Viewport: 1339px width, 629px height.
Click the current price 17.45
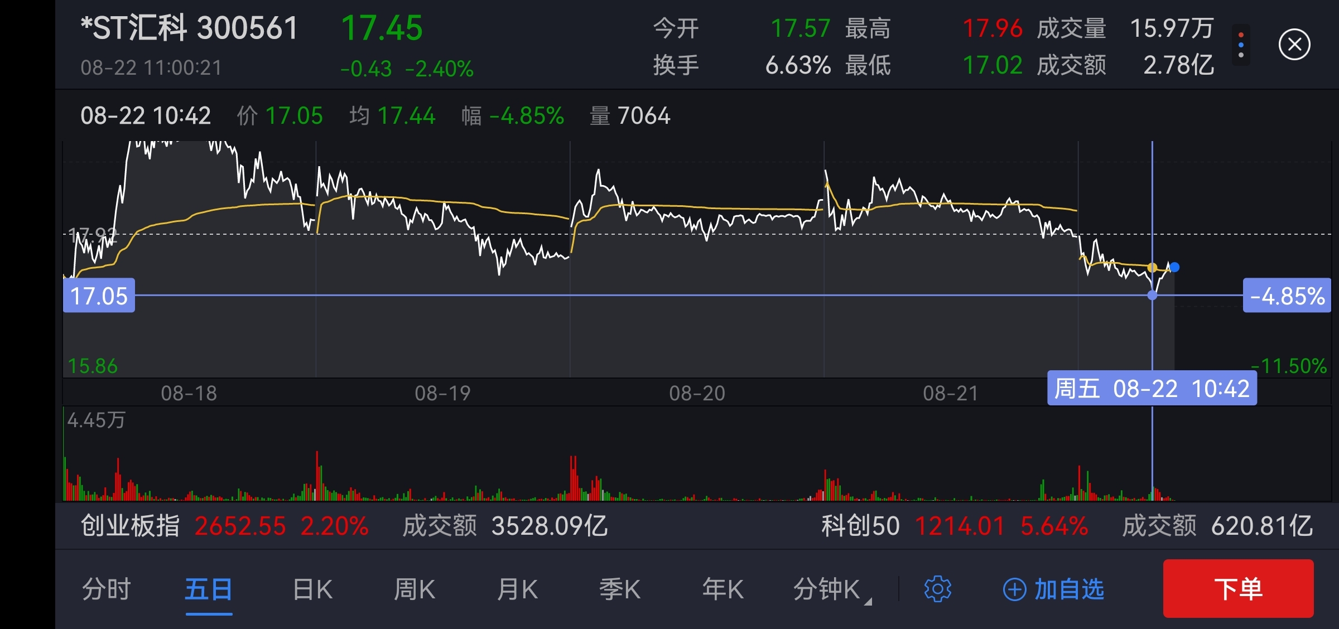(x=382, y=28)
